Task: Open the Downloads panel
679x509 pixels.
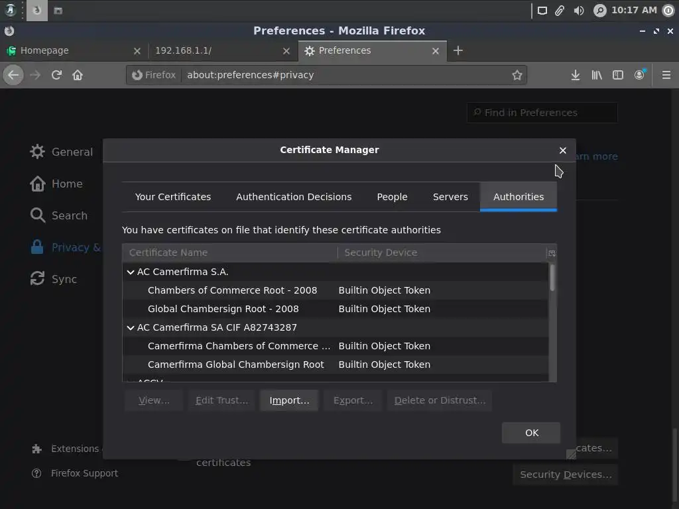Action: point(575,76)
